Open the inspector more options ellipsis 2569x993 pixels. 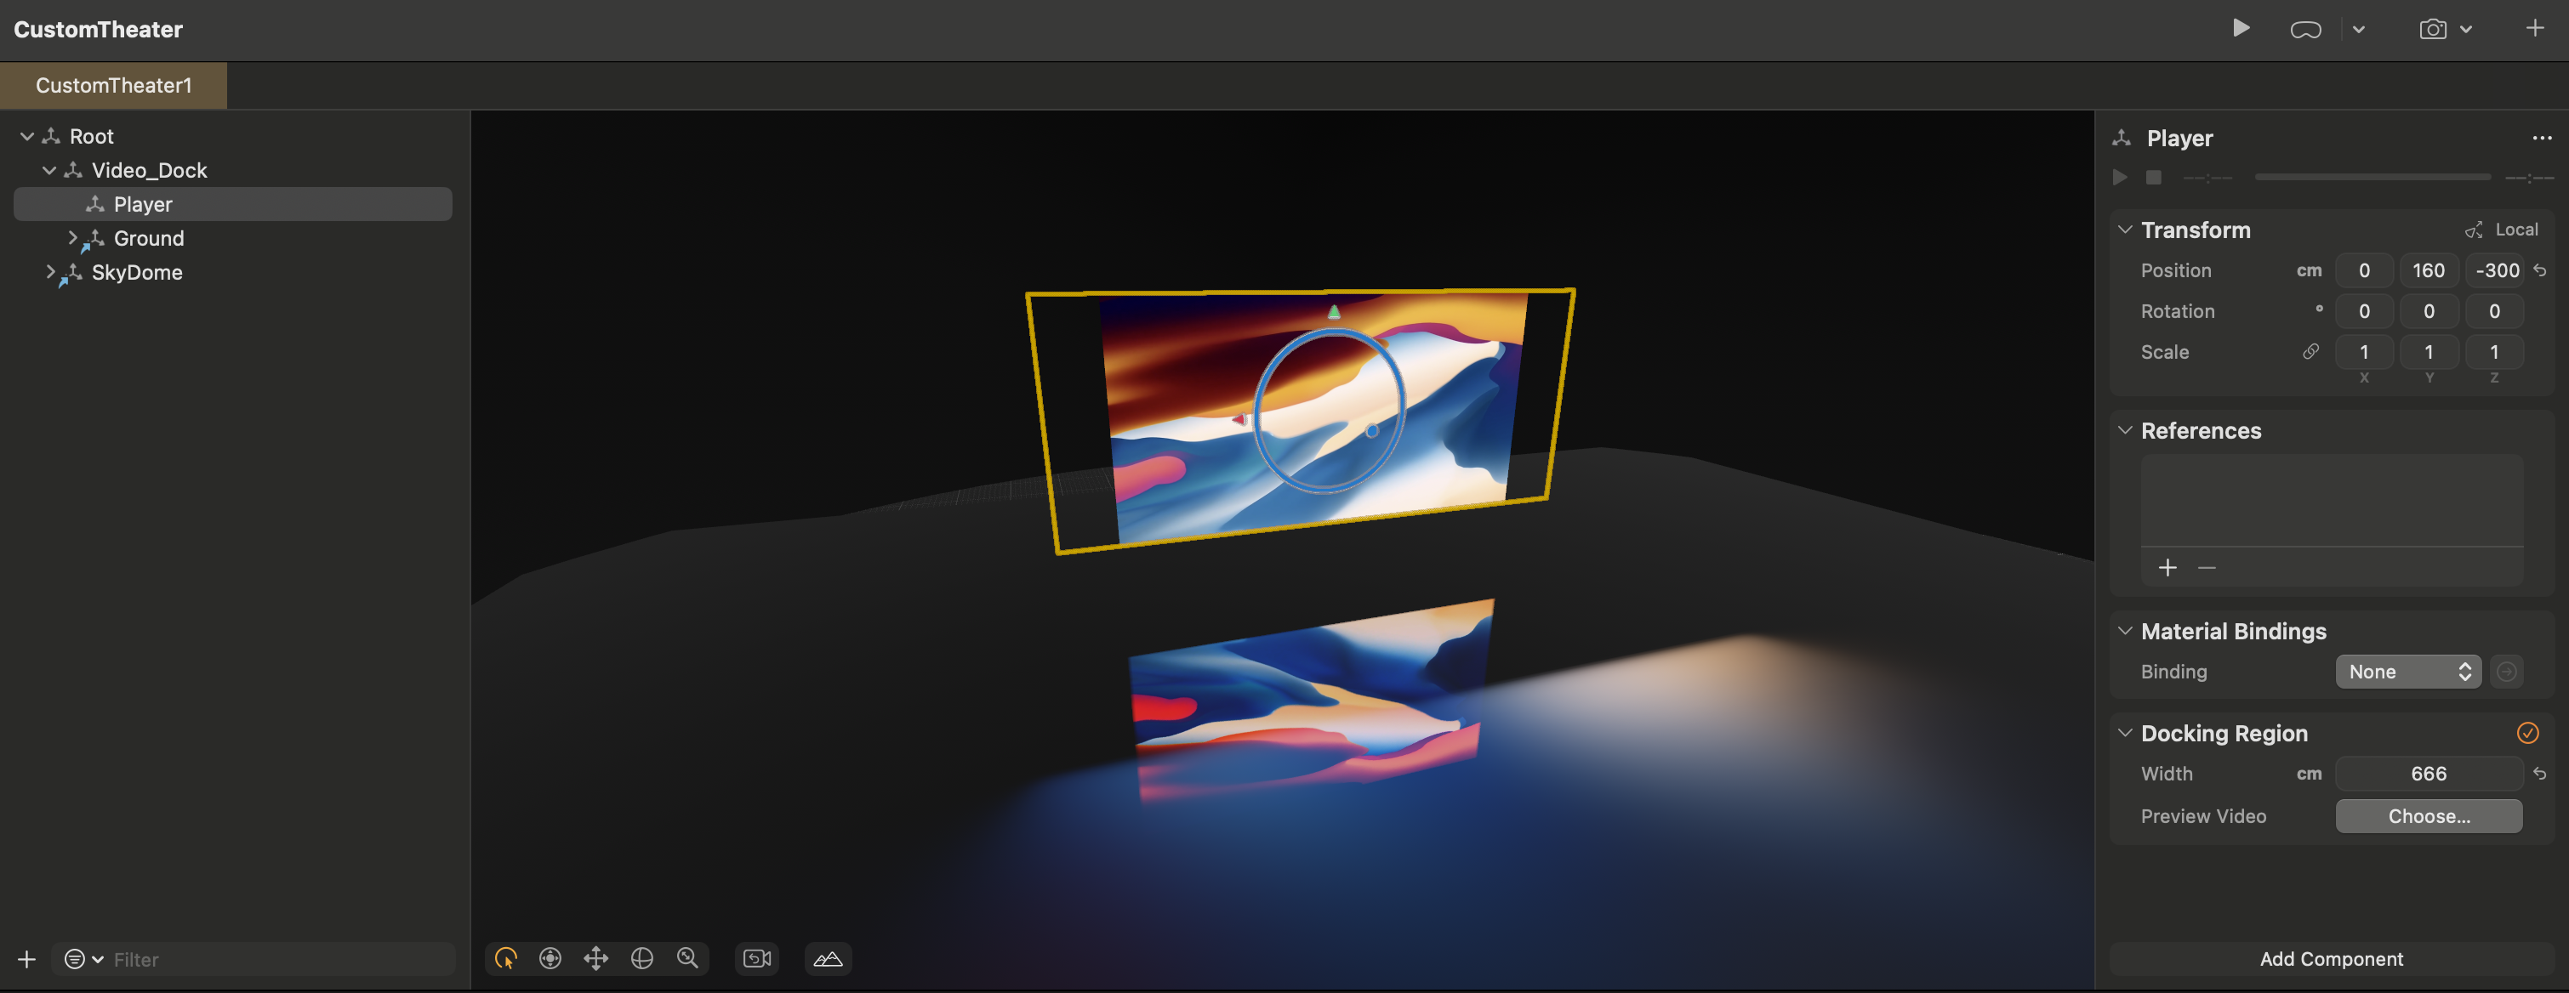point(2541,138)
